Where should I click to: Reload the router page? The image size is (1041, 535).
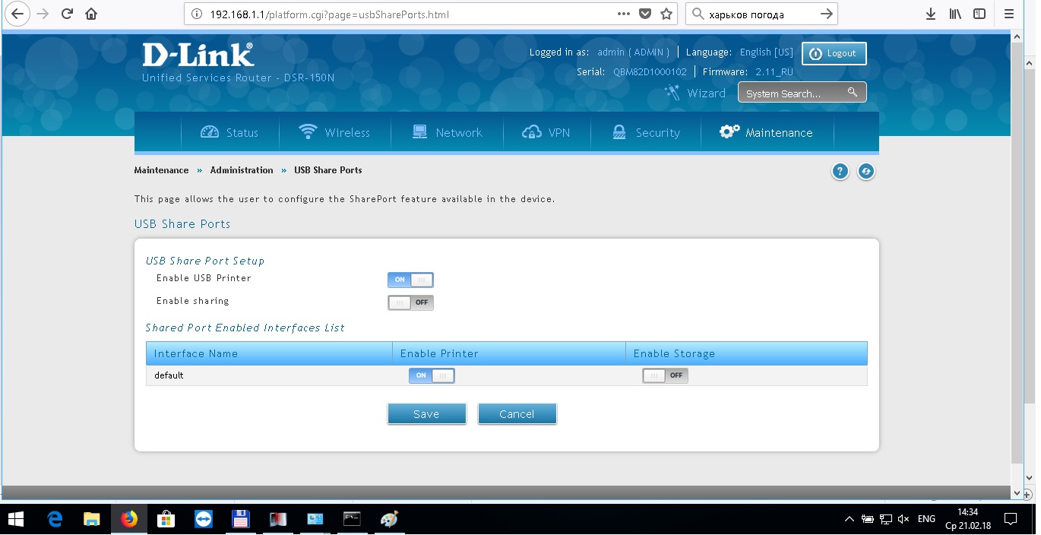pyautogui.click(x=67, y=14)
